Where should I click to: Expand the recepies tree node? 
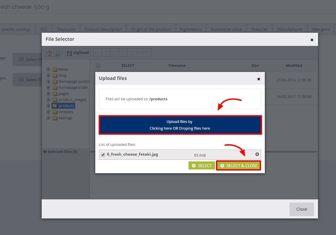pos(48,112)
